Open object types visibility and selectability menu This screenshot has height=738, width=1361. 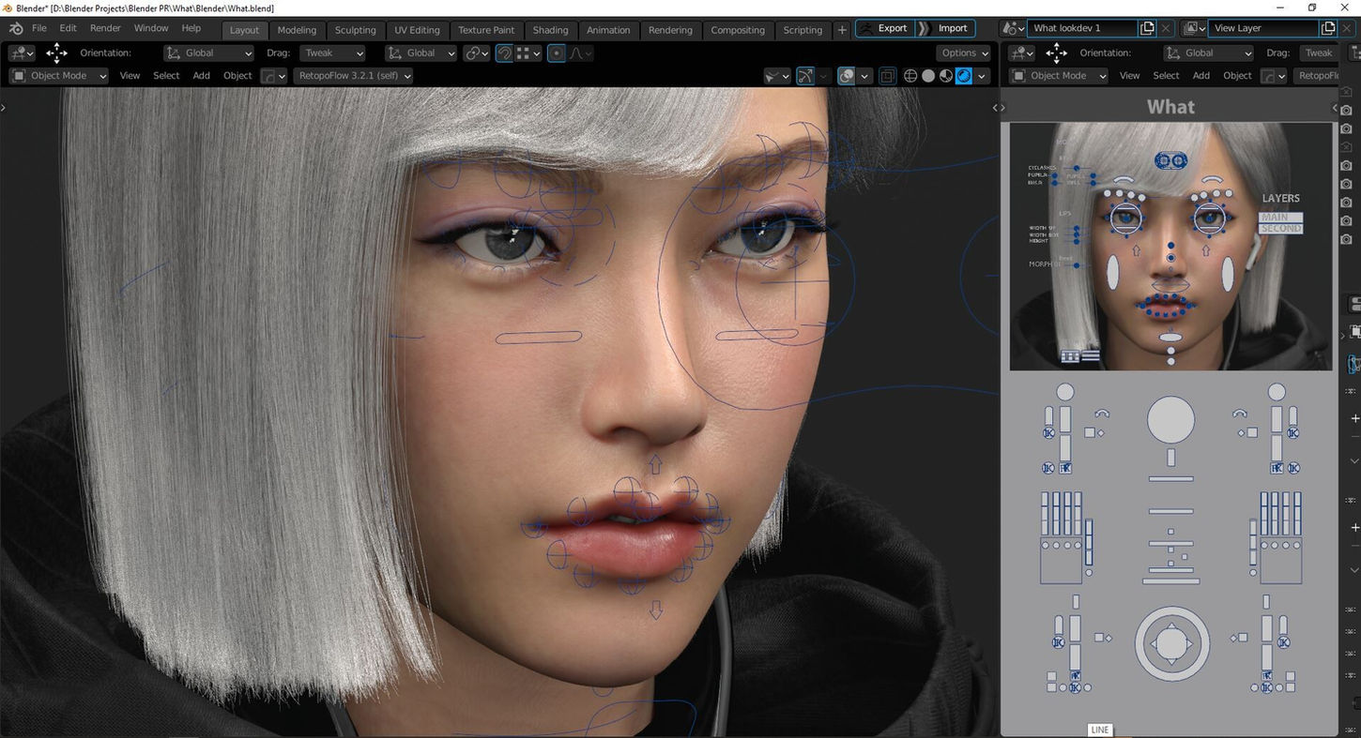click(776, 76)
